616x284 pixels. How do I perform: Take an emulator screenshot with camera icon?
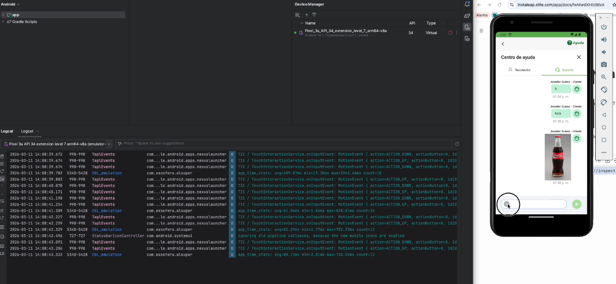click(x=604, y=65)
